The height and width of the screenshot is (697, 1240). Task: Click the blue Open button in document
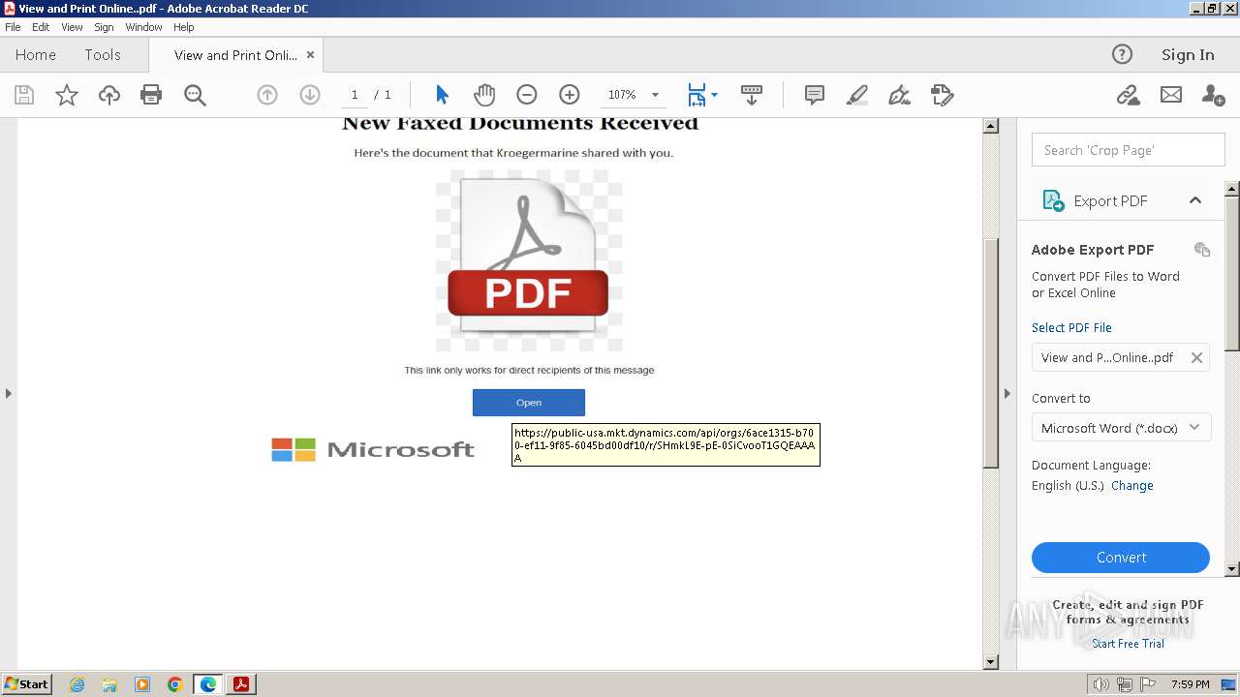pyautogui.click(x=529, y=403)
